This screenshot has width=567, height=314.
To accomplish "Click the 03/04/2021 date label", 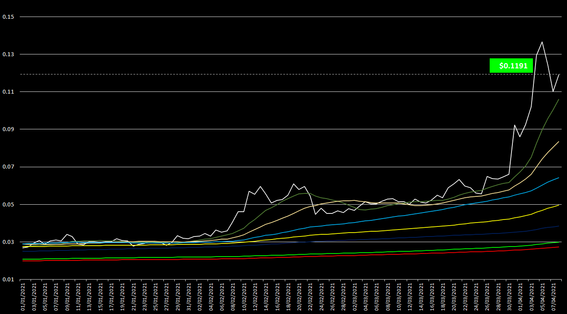I will coord(532,297).
